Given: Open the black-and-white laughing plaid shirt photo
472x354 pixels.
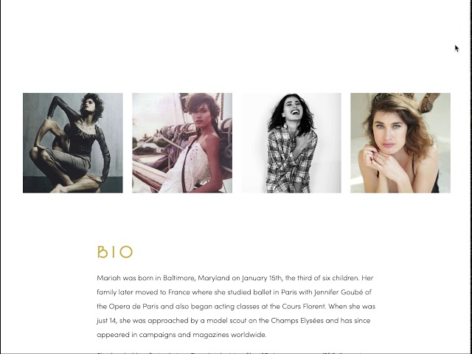Looking at the screenshot, I should 291,143.
